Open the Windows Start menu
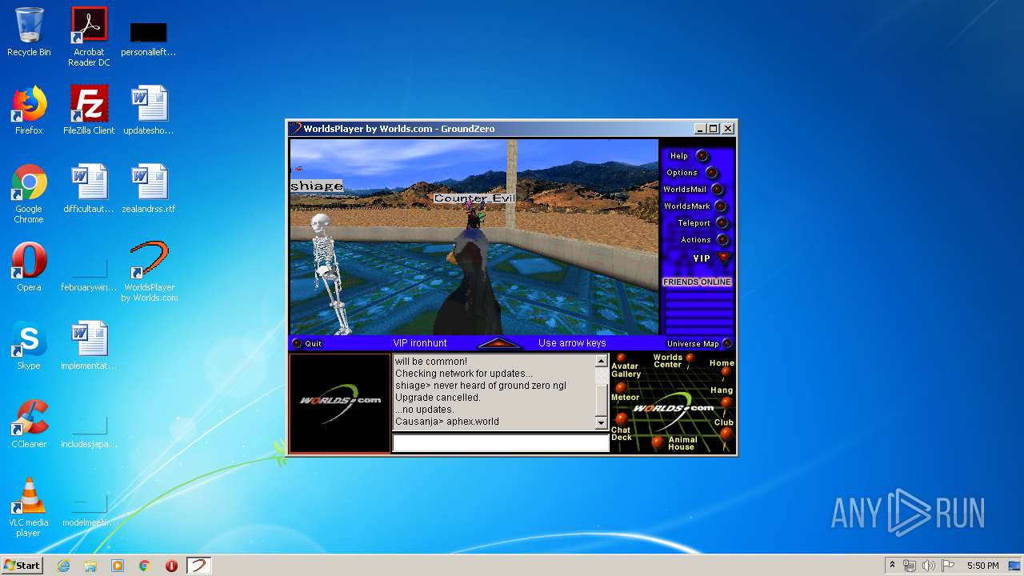1024x576 pixels. (22, 565)
